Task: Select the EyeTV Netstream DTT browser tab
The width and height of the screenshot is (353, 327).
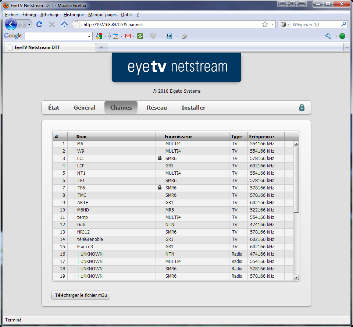Action: (x=50, y=47)
